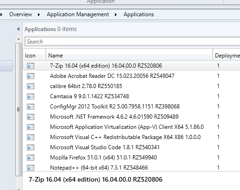Go to Application Management breadcrumb

pyautogui.click(x=78, y=14)
